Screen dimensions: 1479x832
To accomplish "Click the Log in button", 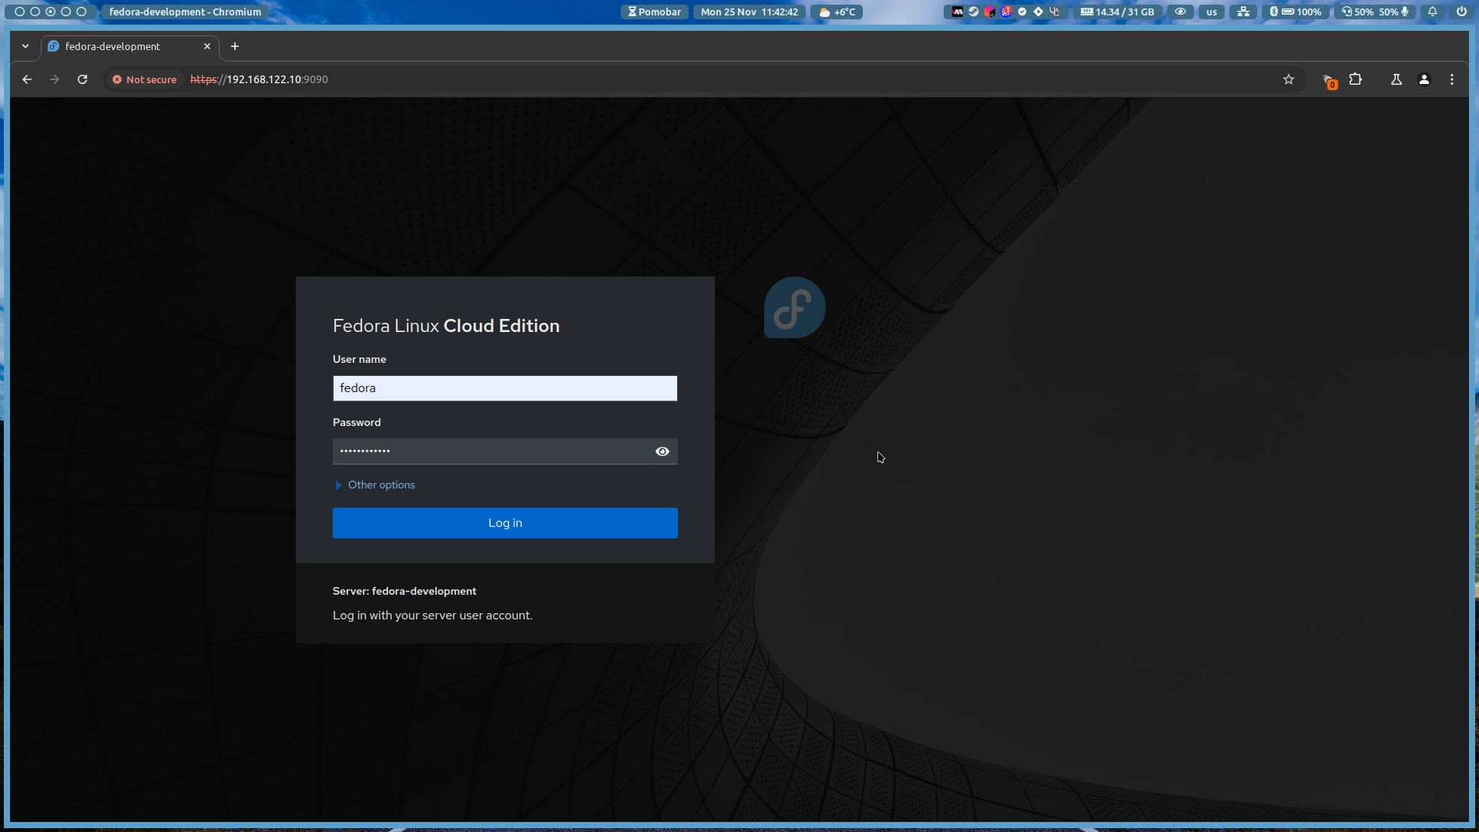I will click(505, 523).
